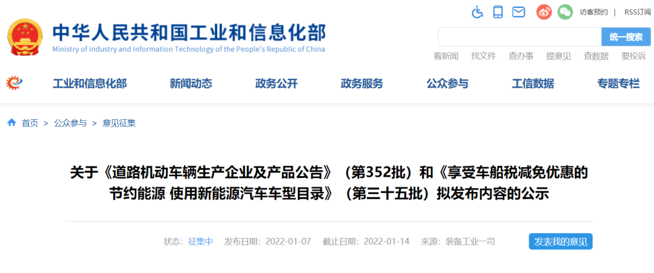
Task: Click the accessibility wheelchair icon
Action: [x=477, y=12]
